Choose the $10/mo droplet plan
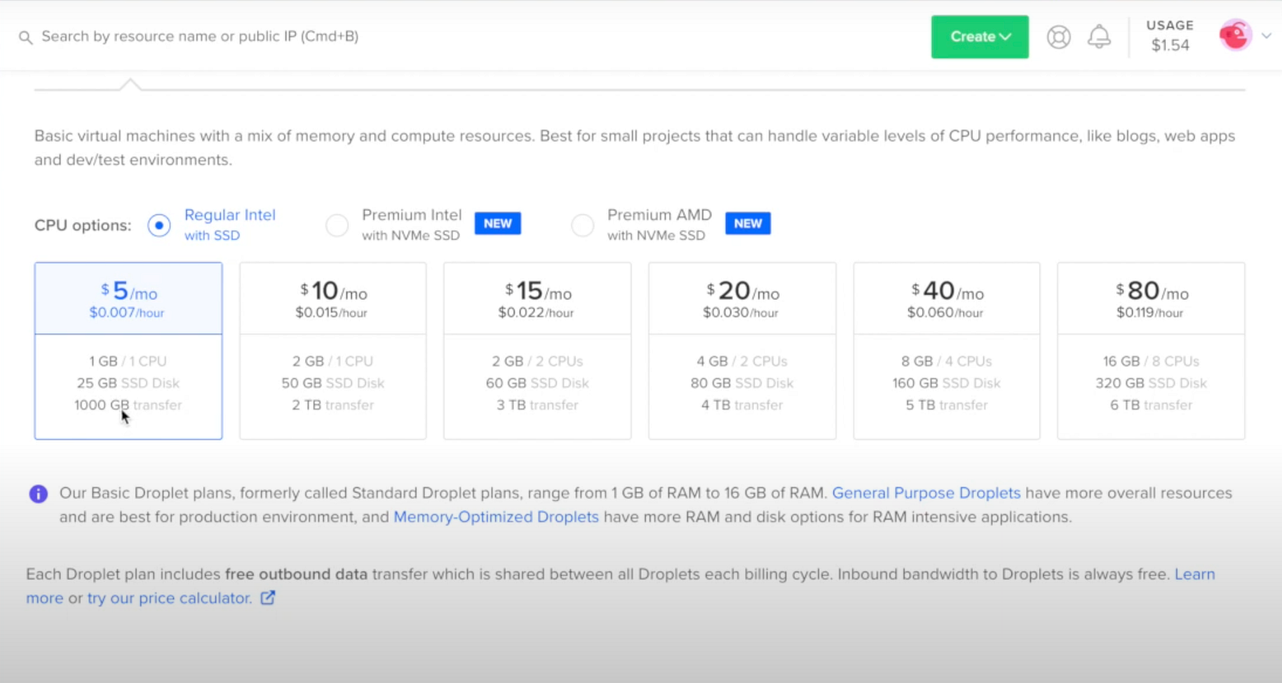This screenshot has height=683, width=1282. pos(333,350)
